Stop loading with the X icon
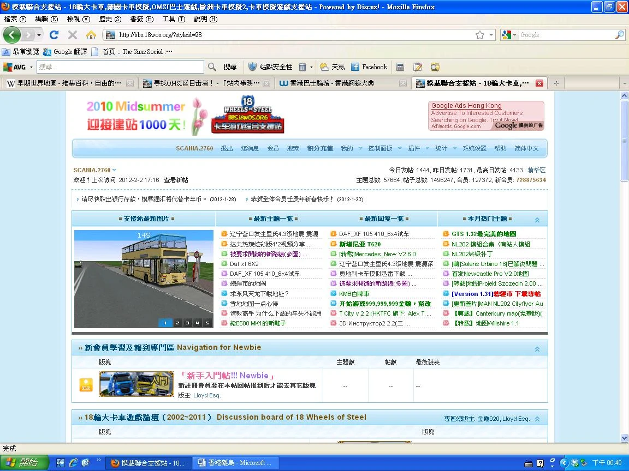 tap(73, 35)
